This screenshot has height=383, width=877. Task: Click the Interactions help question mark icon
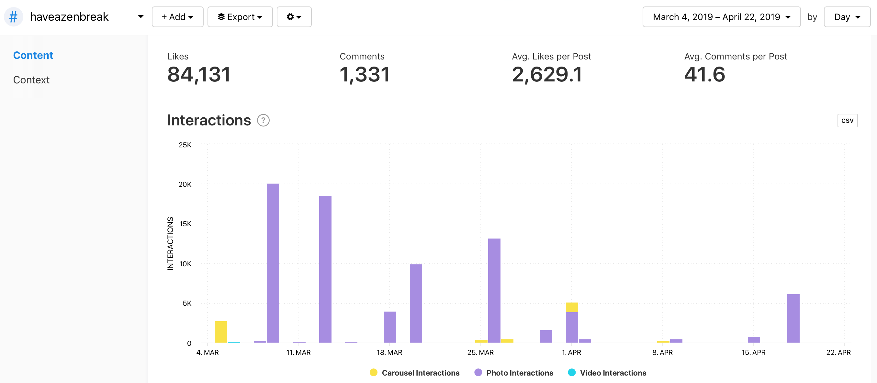point(263,120)
